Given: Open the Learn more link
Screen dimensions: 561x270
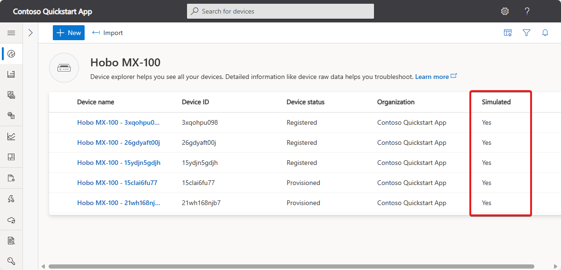Looking at the screenshot, I should point(432,77).
